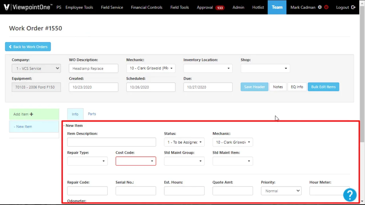365x205 pixels.
Task: Click the settings gear icon beside Mark Cadman
Action: click(320, 7)
